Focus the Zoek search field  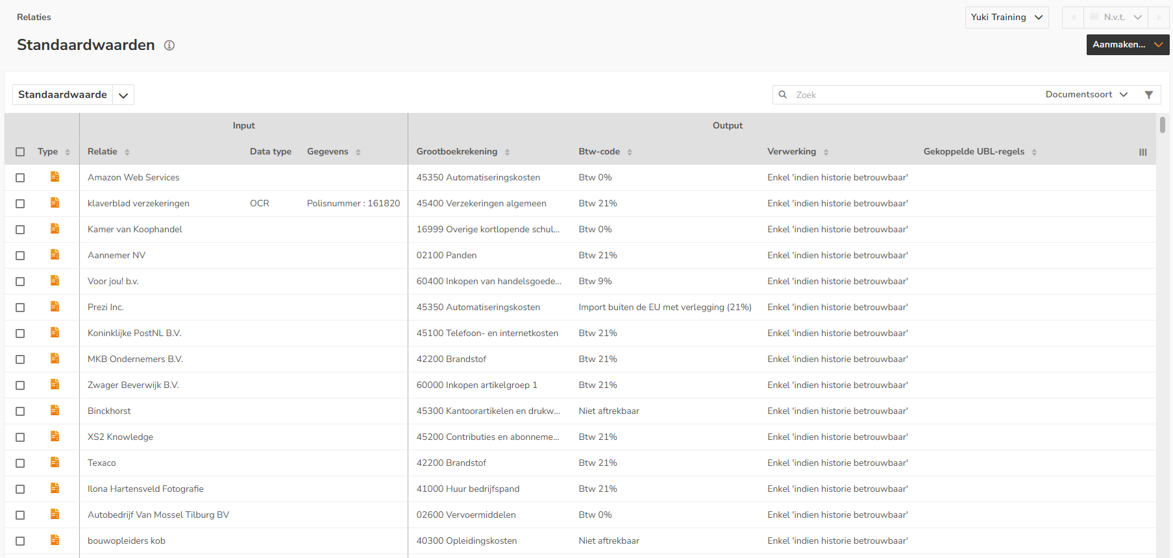click(909, 95)
